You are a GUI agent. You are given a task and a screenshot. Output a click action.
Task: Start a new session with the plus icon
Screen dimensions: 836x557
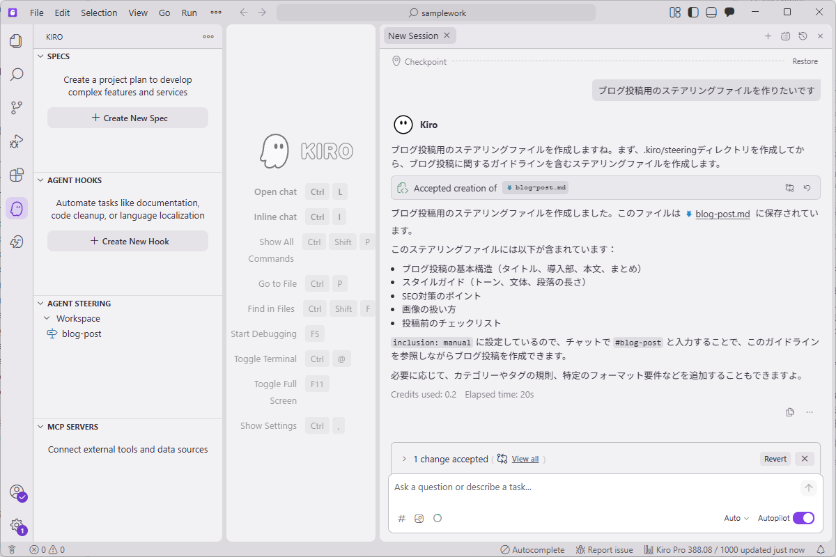pyautogui.click(x=768, y=36)
